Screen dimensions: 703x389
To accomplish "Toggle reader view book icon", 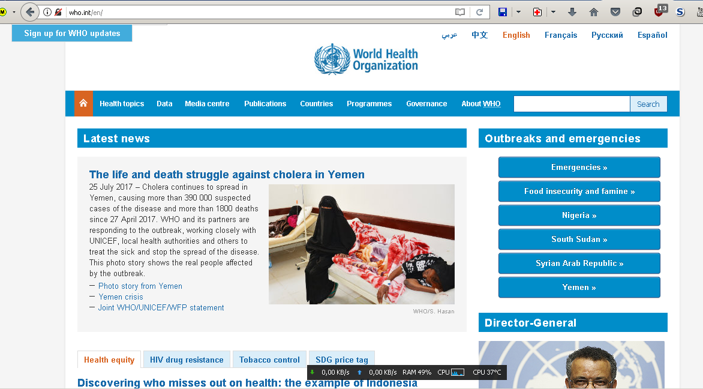I will coord(459,12).
